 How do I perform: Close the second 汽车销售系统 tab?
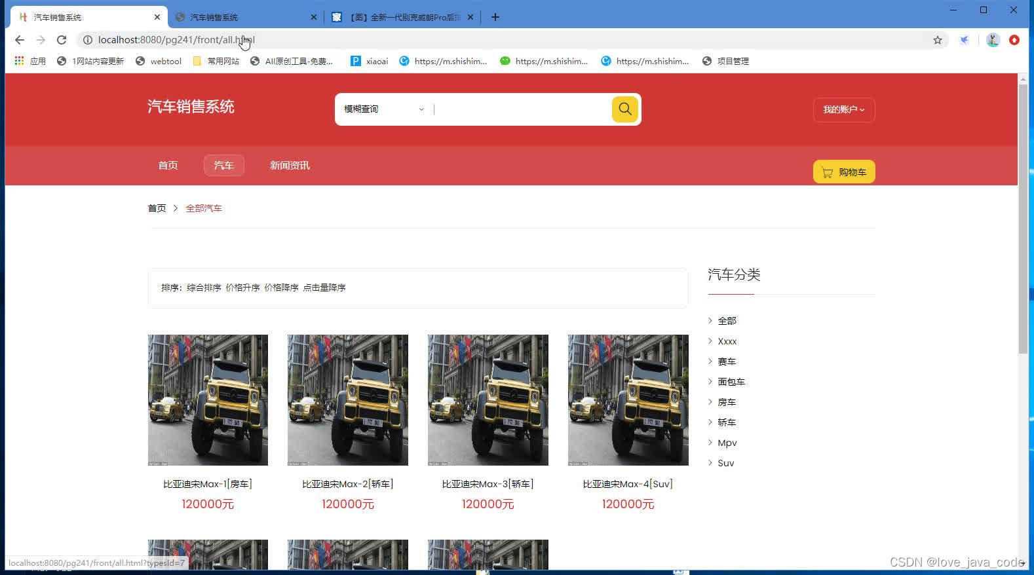(313, 17)
